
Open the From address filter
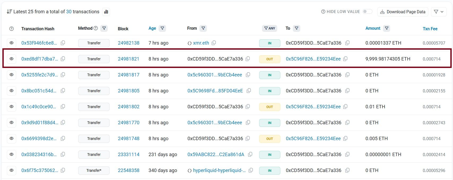pyautogui.click(x=203, y=28)
